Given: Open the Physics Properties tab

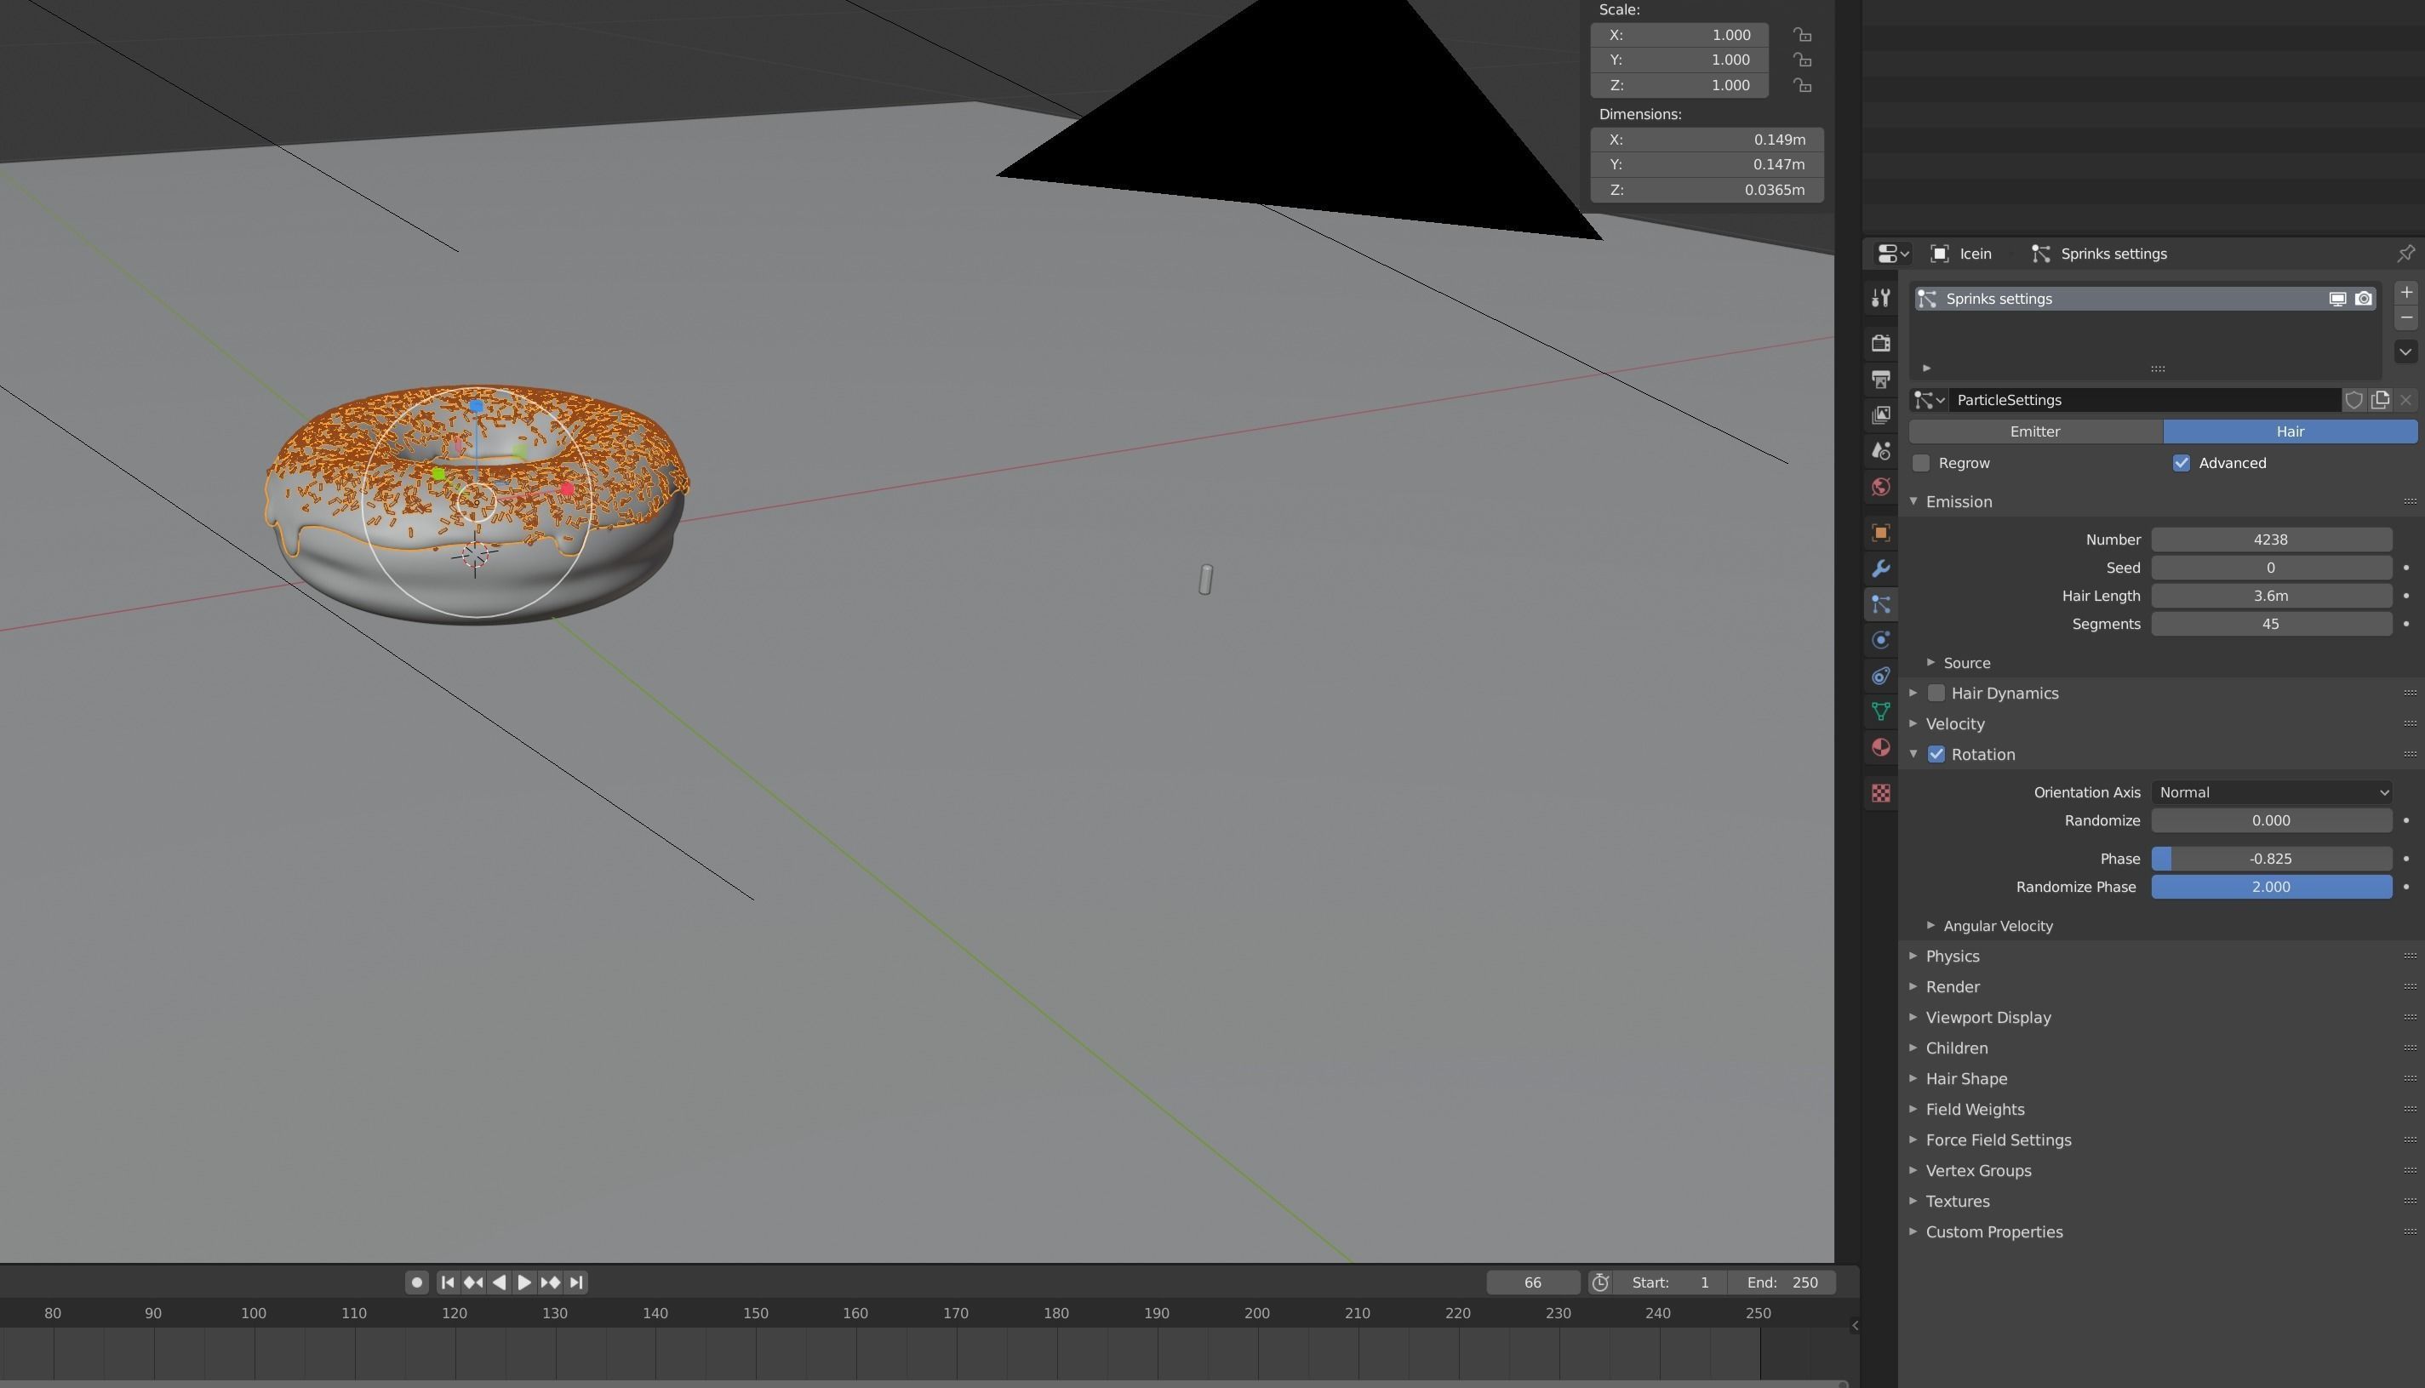Looking at the screenshot, I should click(x=1879, y=640).
